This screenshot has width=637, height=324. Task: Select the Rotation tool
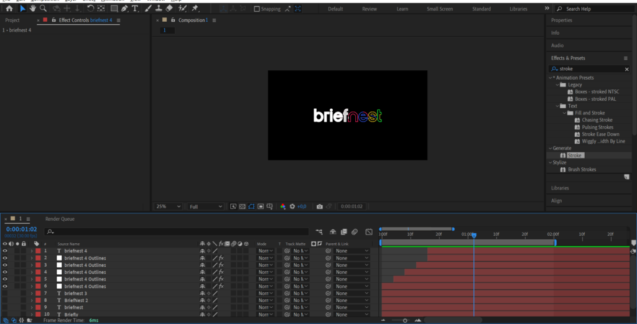coord(91,9)
